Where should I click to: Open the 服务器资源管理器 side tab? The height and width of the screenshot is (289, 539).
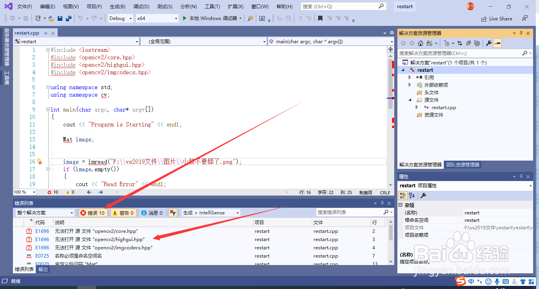[7, 47]
